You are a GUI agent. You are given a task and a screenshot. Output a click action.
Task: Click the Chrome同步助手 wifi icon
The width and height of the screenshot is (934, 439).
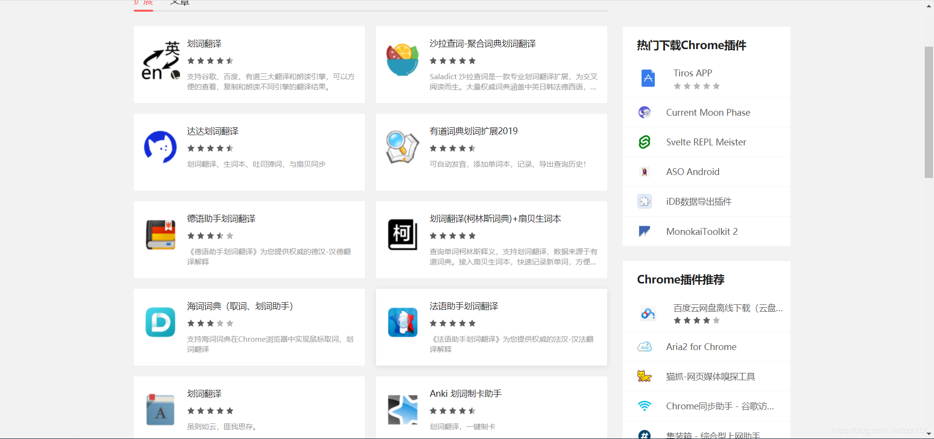(645, 406)
